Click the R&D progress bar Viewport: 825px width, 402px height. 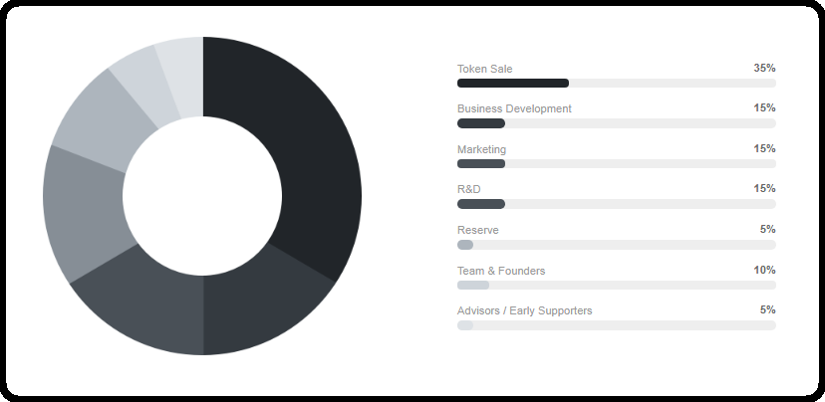(616, 204)
